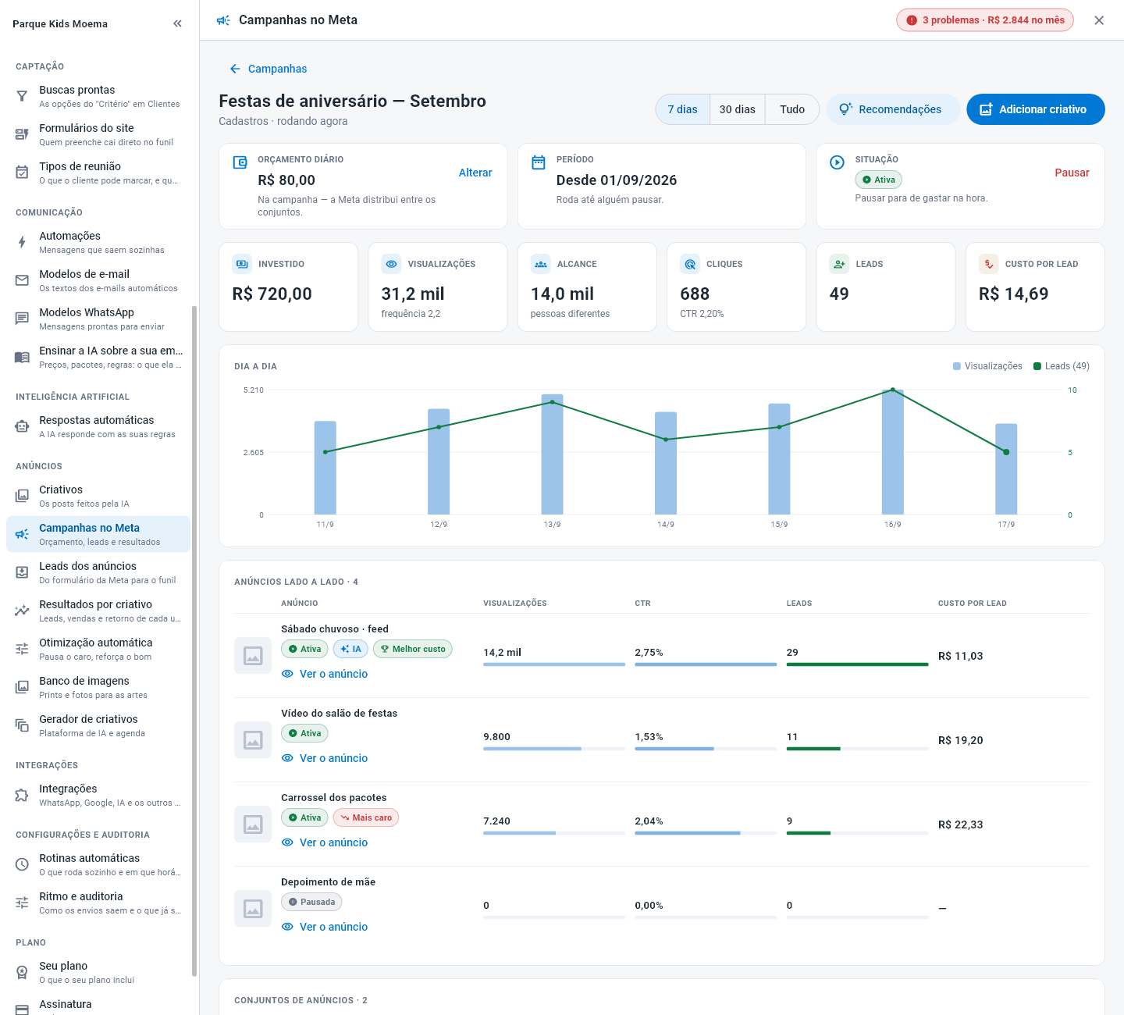Go back to Campanhas list
The height and width of the screenshot is (1015, 1124).
pyautogui.click(x=268, y=69)
